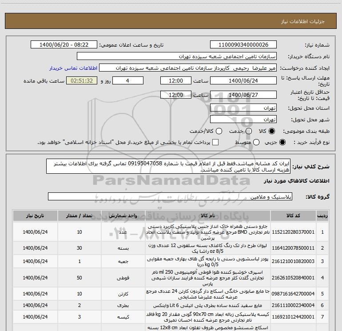Screen dimensions: 342x331
Task: Click product code 2162610520840001
Action: click(x=293, y=278)
